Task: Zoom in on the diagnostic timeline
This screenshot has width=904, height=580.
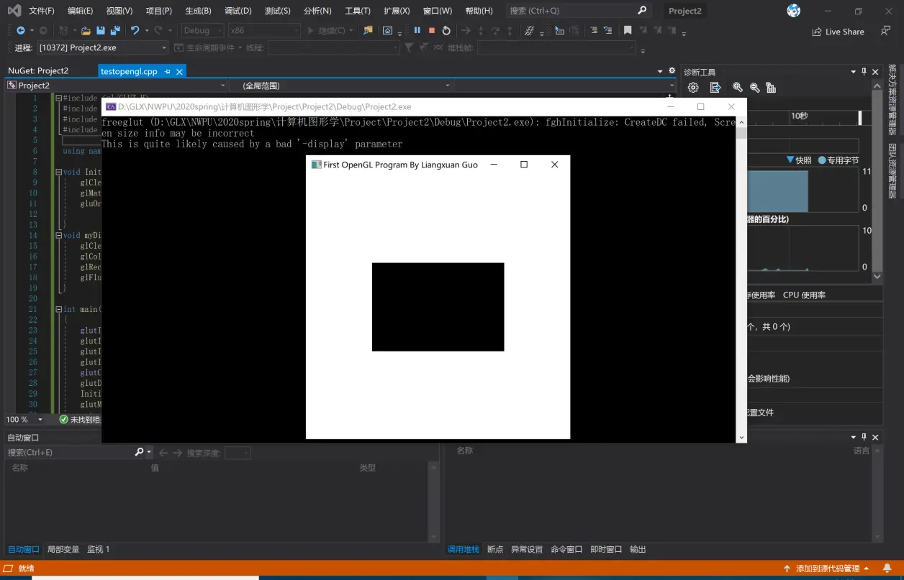Action: [x=738, y=88]
